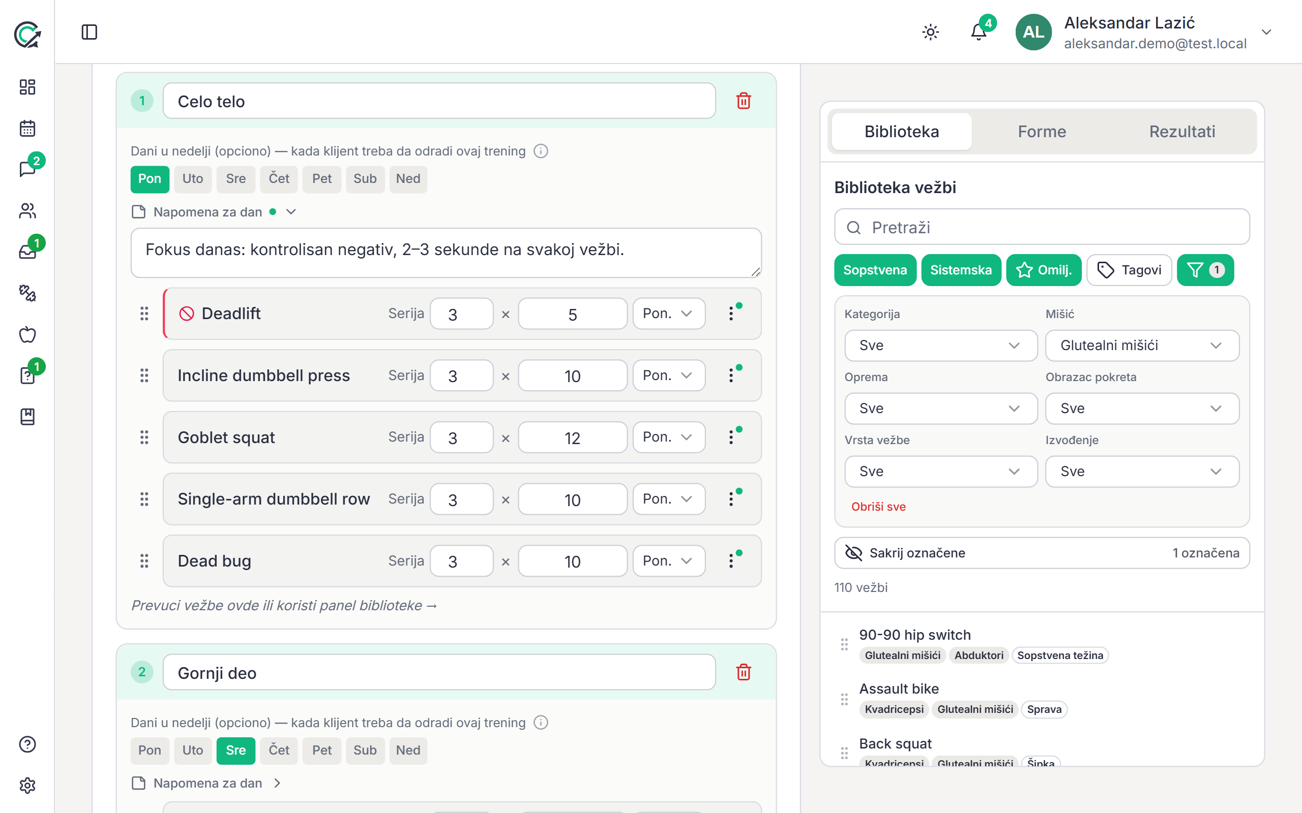1302x813 pixels.
Task: Click info icon beside Celo telo days label
Action: point(541,151)
